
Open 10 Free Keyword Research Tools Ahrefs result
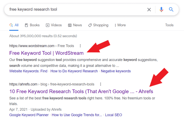tap(81, 91)
